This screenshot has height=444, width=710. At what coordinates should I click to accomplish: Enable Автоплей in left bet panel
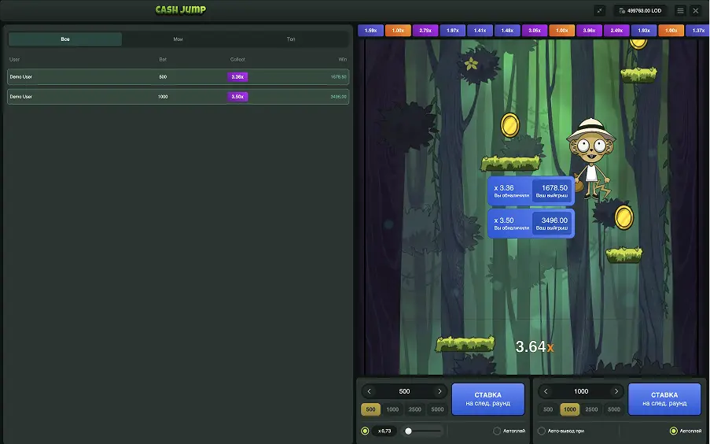(x=497, y=431)
